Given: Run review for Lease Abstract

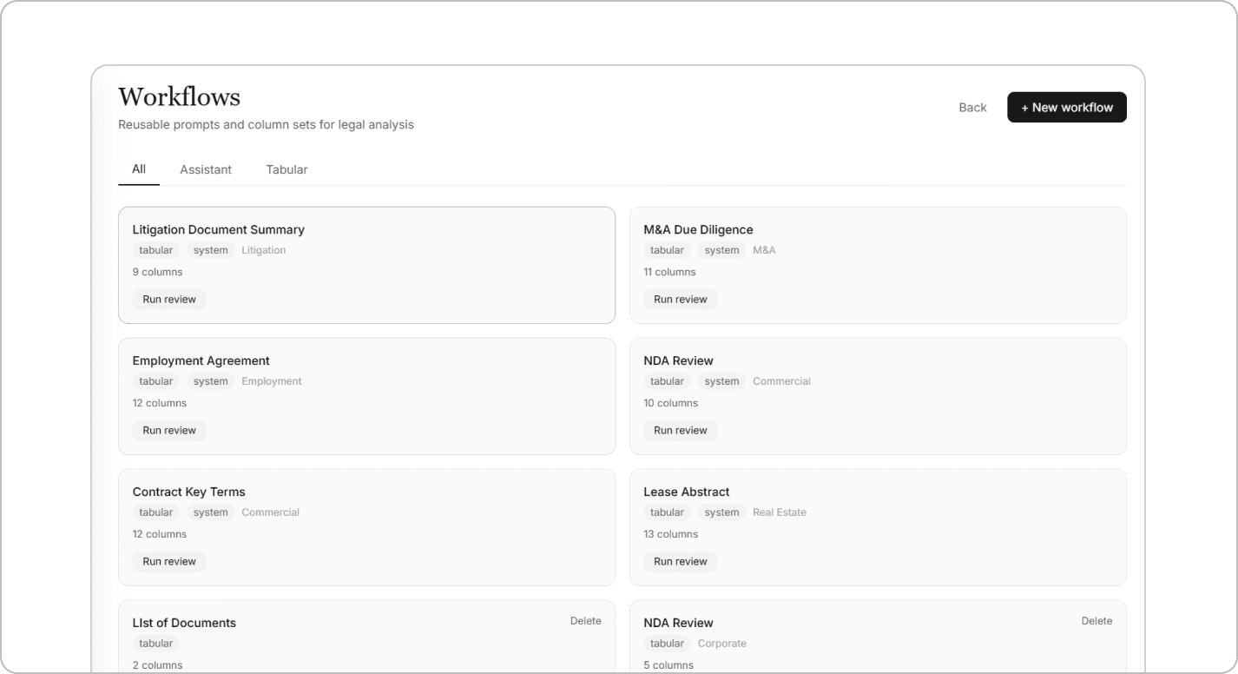Looking at the screenshot, I should pos(681,561).
